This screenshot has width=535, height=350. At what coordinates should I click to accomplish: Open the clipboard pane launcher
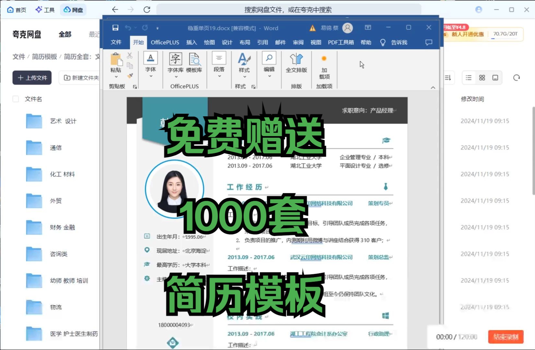(135, 87)
